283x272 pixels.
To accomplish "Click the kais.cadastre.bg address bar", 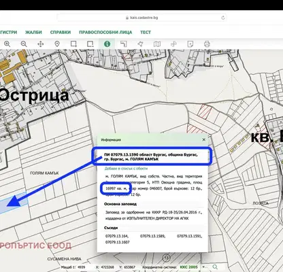I will pyautogui.click(x=141, y=18).
